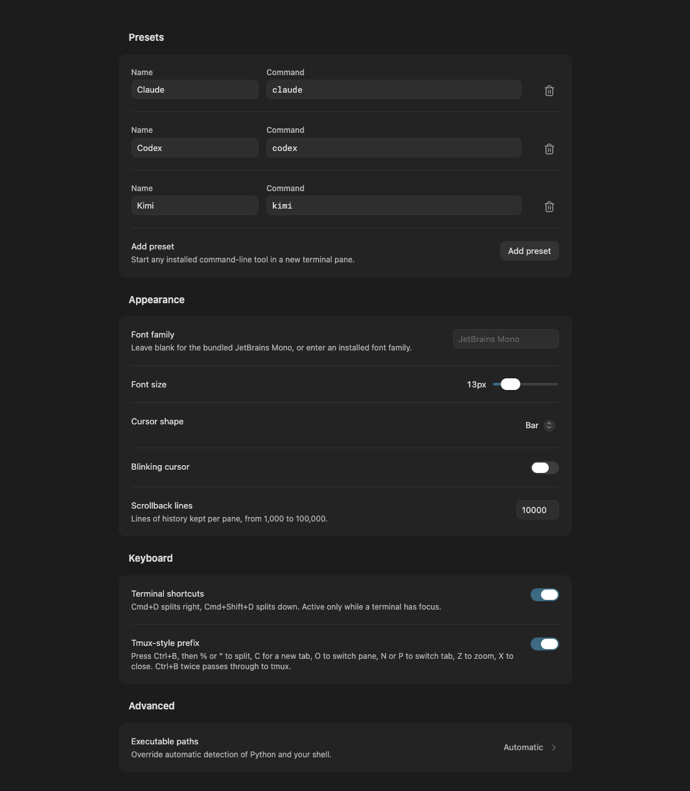
Task: Select the Presets section heading
Action: point(146,38)
